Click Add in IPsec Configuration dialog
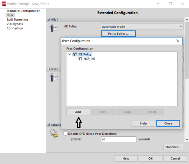Viewport: 189px width, 164px height. 78,112
